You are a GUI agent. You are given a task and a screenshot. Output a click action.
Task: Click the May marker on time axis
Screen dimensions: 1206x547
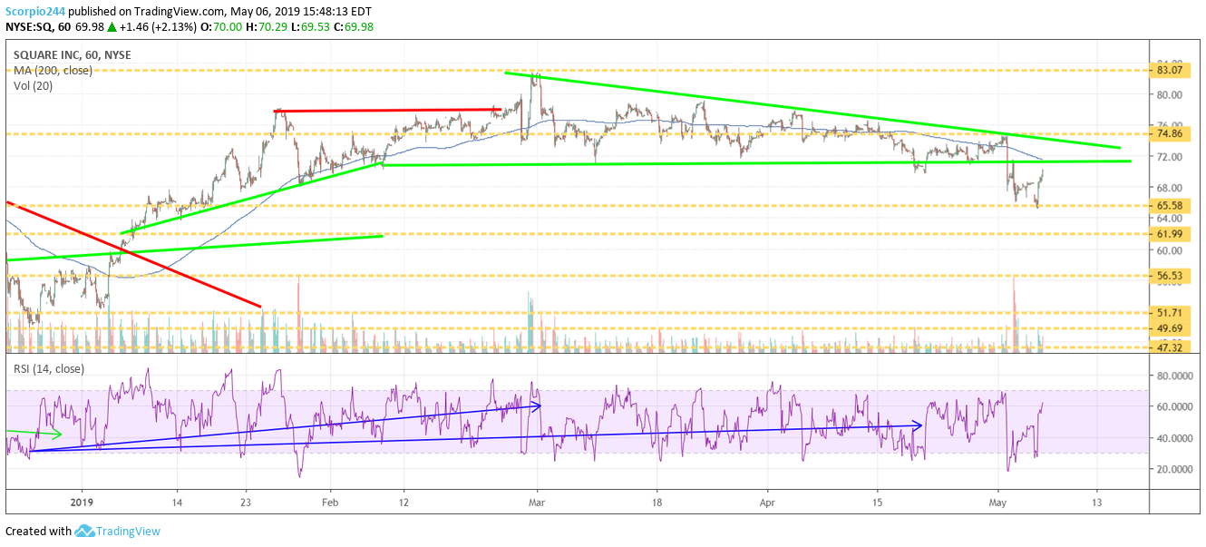point(998,502)
